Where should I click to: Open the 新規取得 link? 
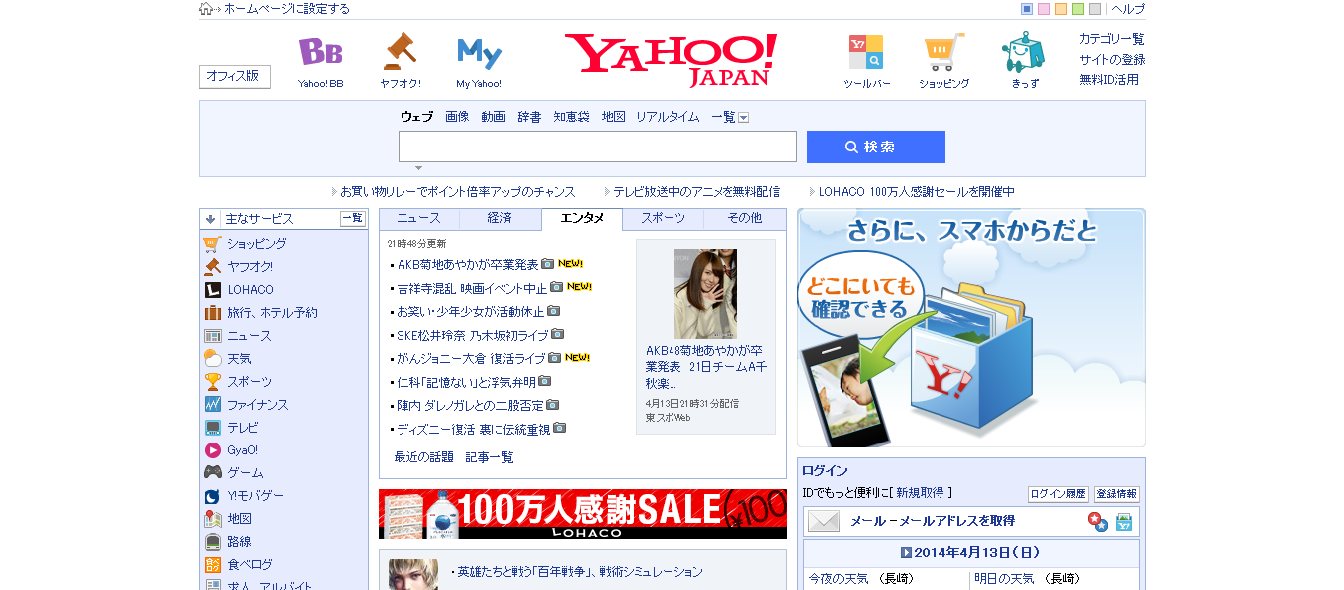922,493
